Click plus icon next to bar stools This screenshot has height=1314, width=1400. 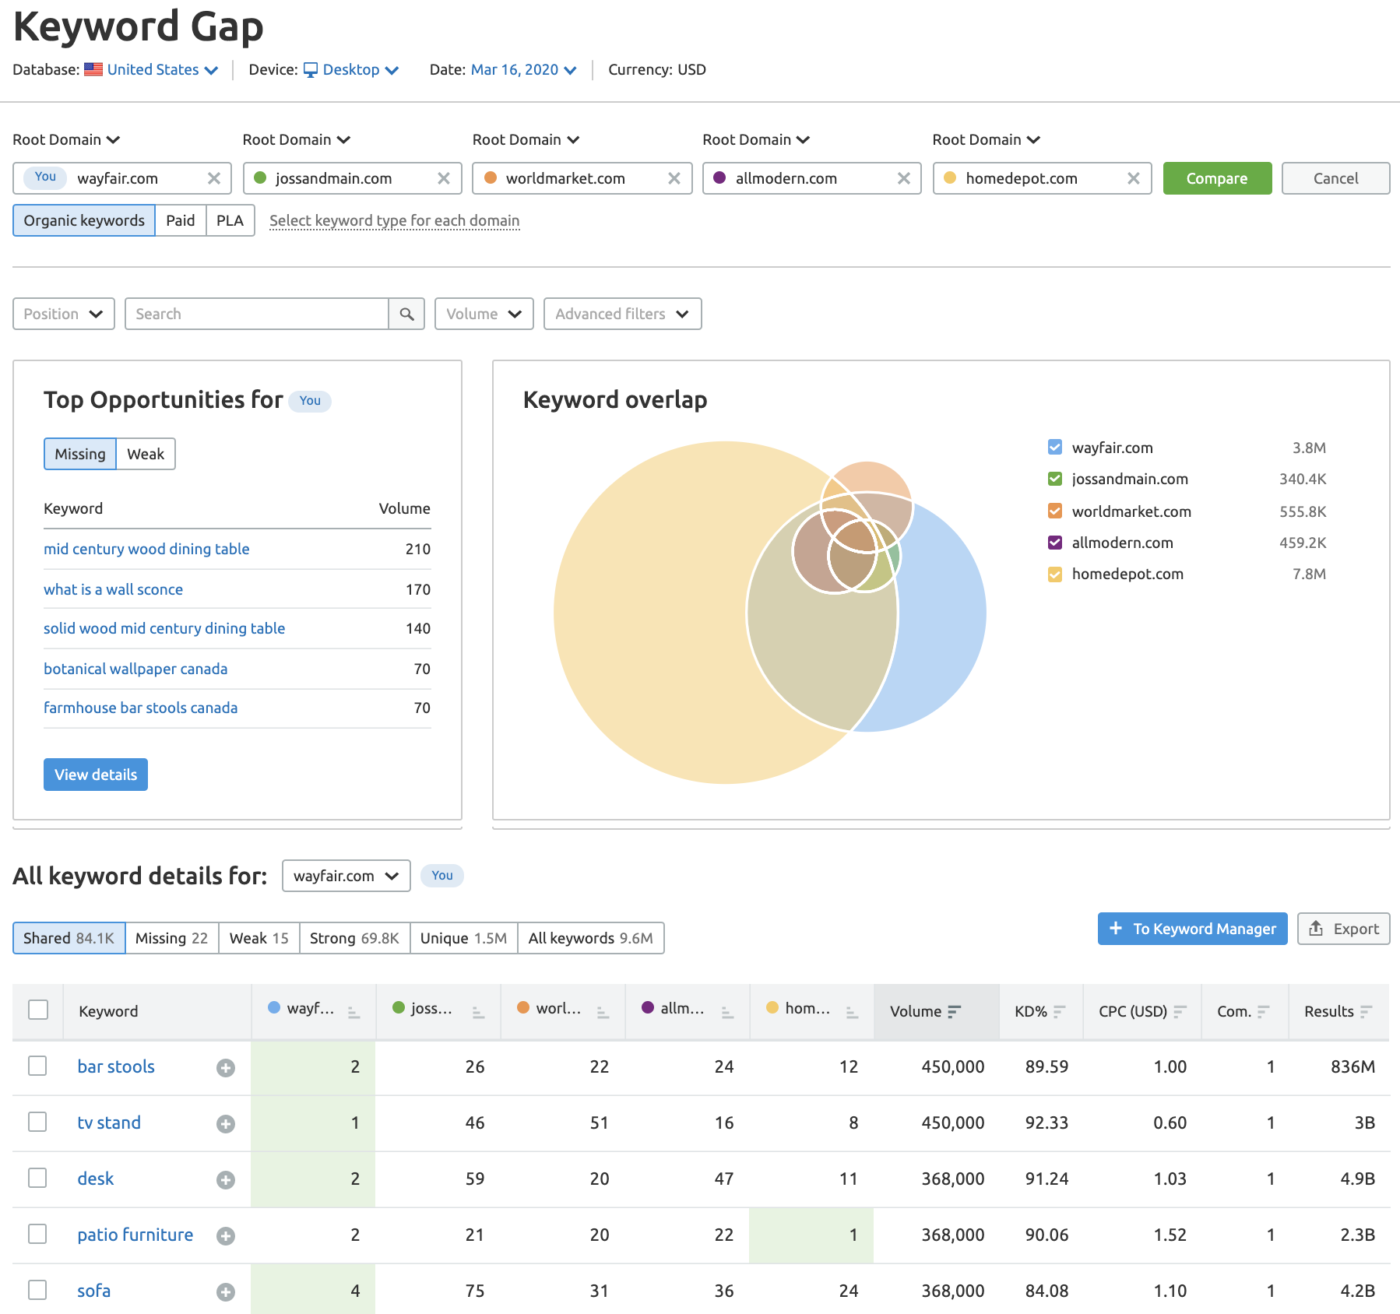pos(226,1068)
